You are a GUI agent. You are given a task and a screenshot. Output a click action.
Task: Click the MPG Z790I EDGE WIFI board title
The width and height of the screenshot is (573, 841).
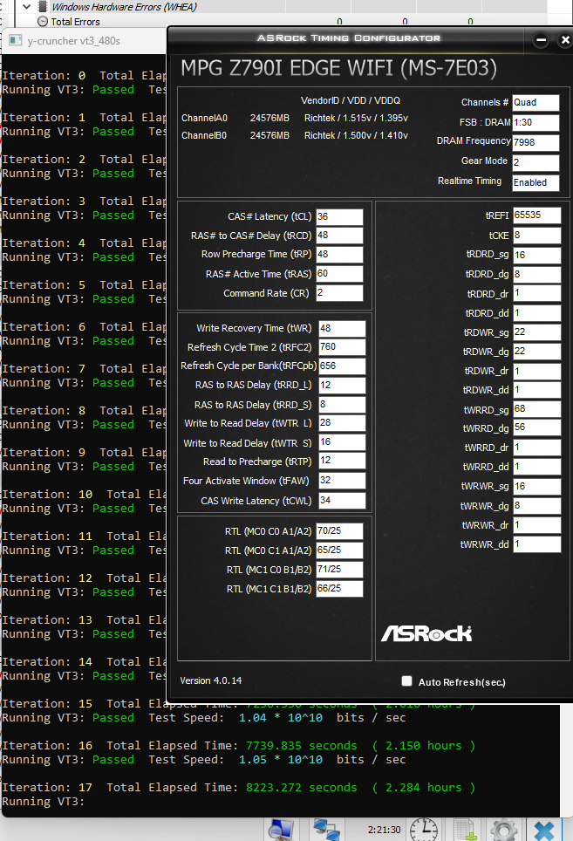point(338,68)
